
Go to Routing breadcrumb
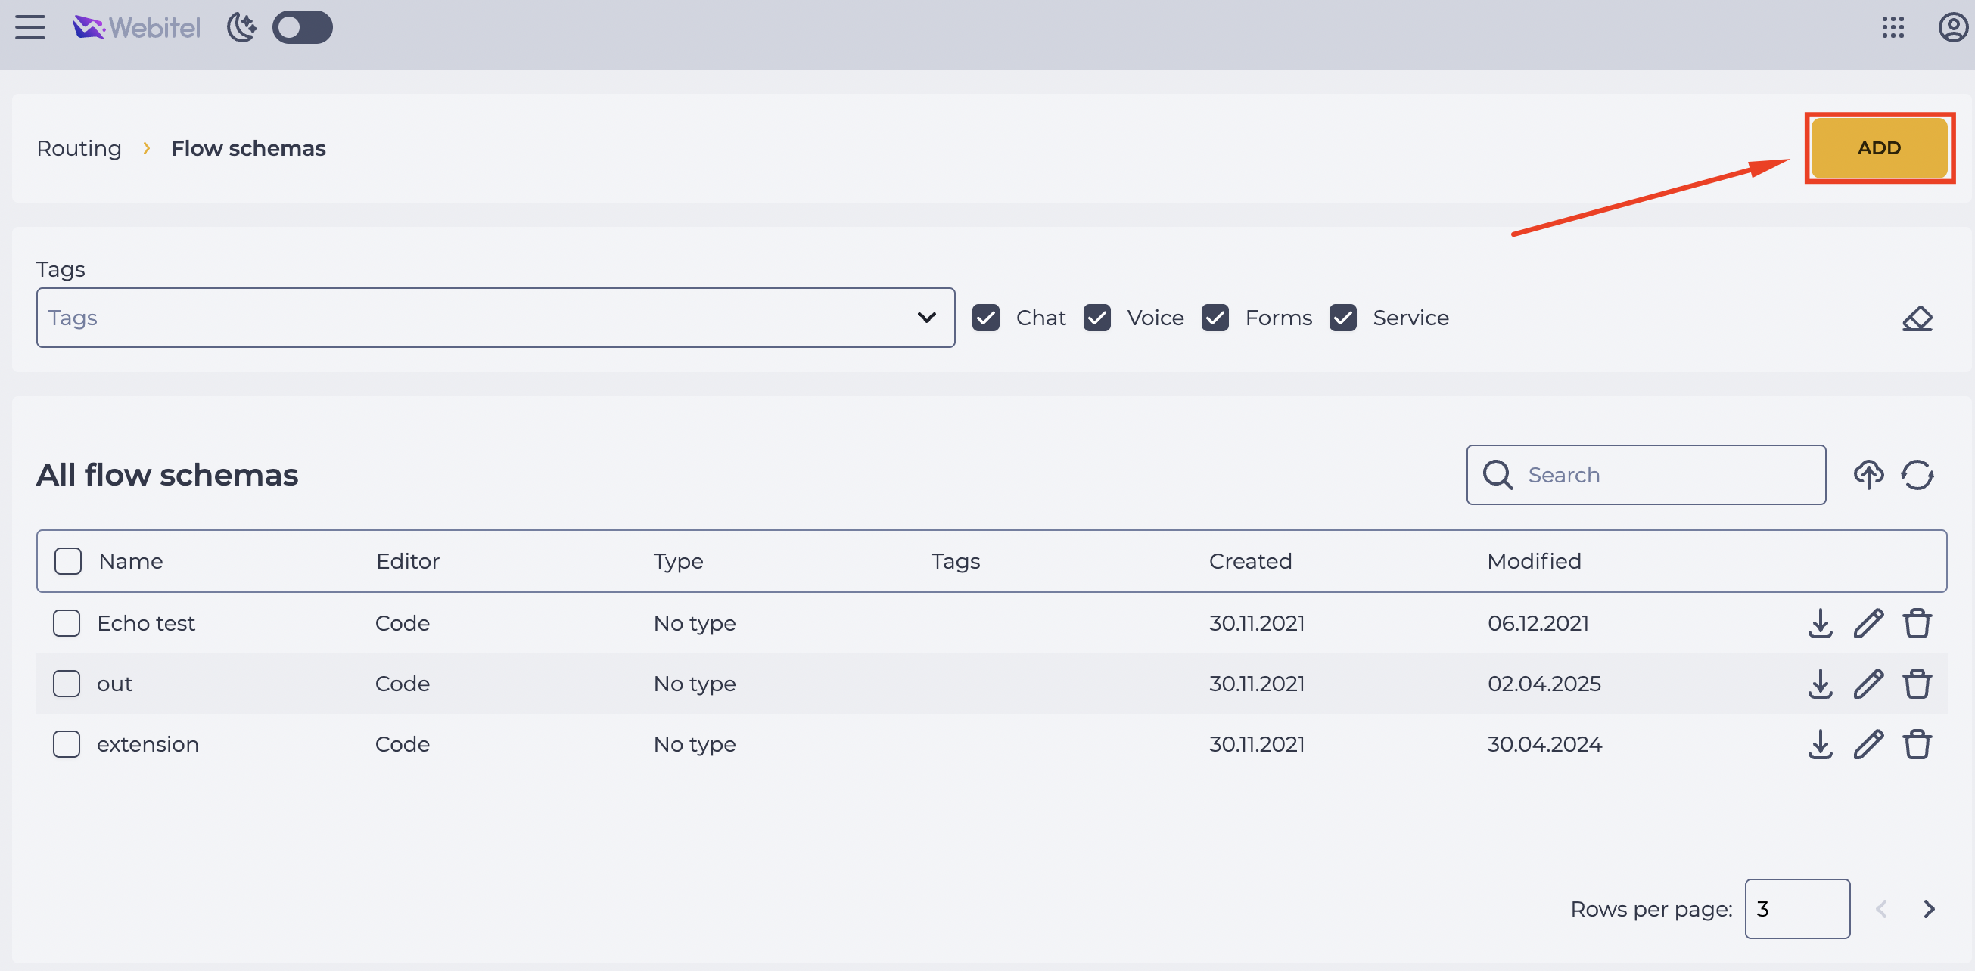tap(79, 148)
